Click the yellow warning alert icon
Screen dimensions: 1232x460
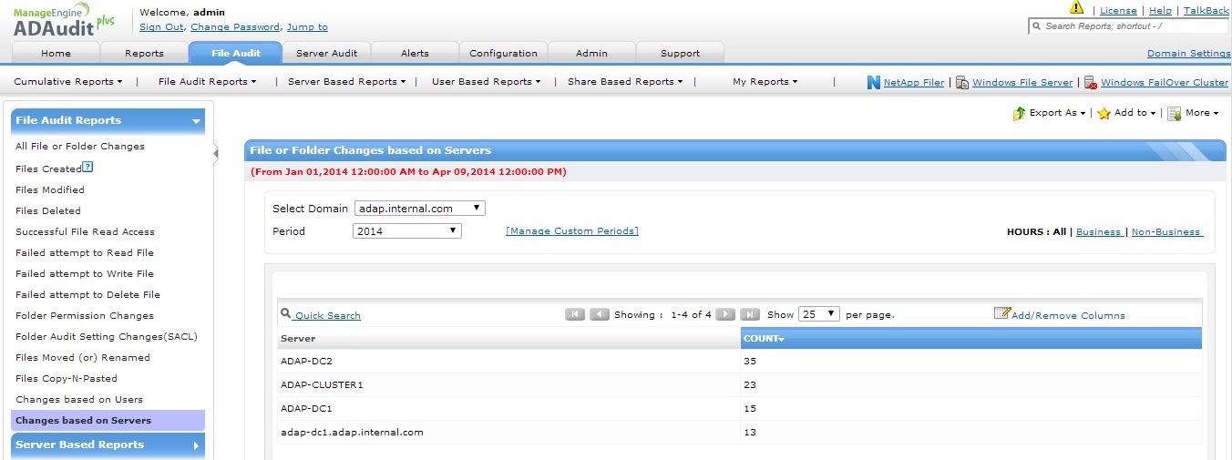(x=1076, y=8)
